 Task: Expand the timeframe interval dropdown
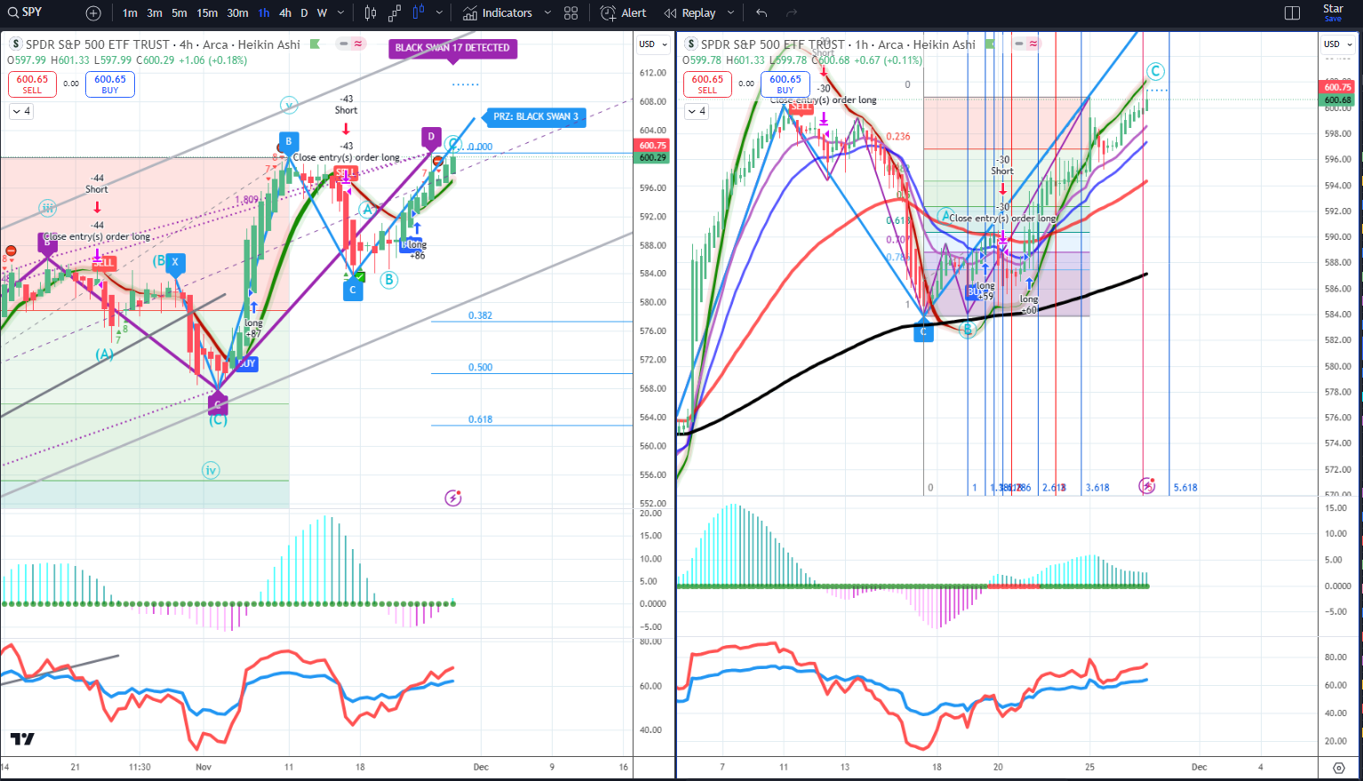coord(341,13)
